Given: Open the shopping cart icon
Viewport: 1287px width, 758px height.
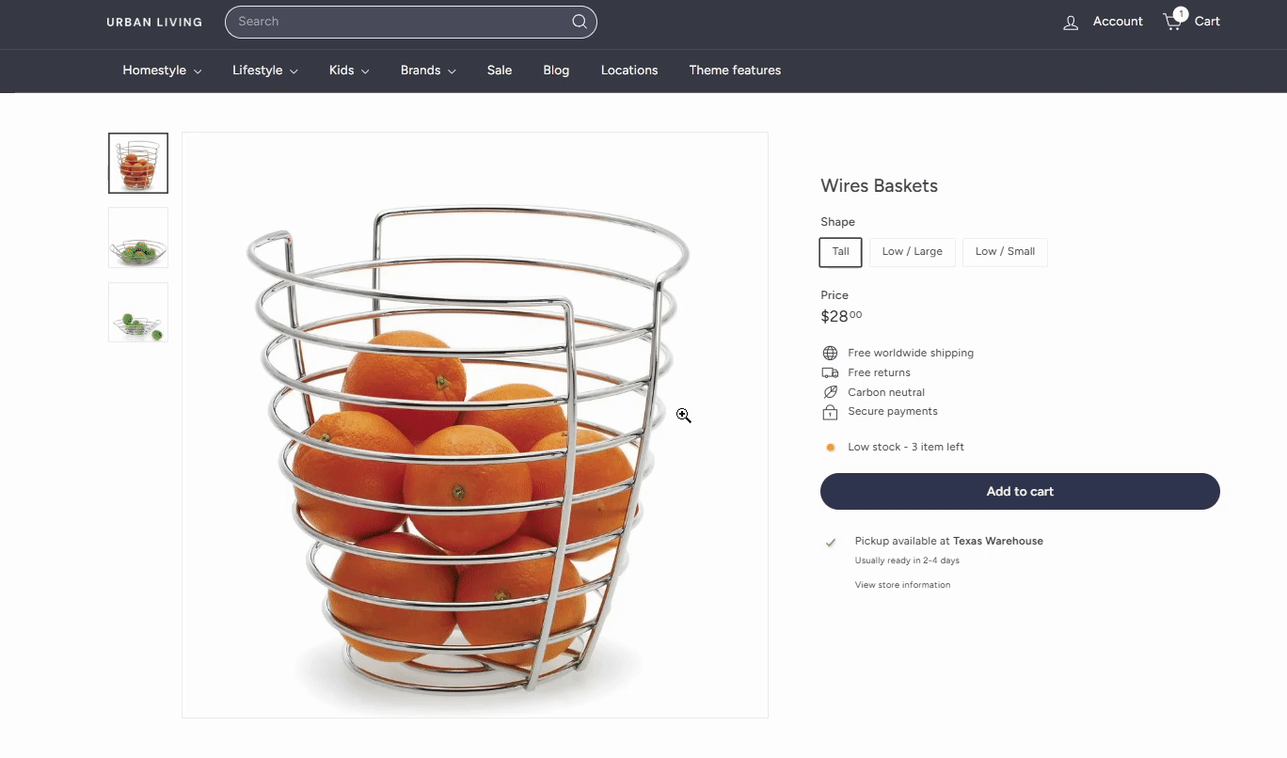Looking at the screenshot, I should (x=1174, y=21).
